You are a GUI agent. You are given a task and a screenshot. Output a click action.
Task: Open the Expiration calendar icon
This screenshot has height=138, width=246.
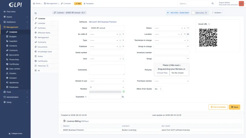[x=123, y=97]
